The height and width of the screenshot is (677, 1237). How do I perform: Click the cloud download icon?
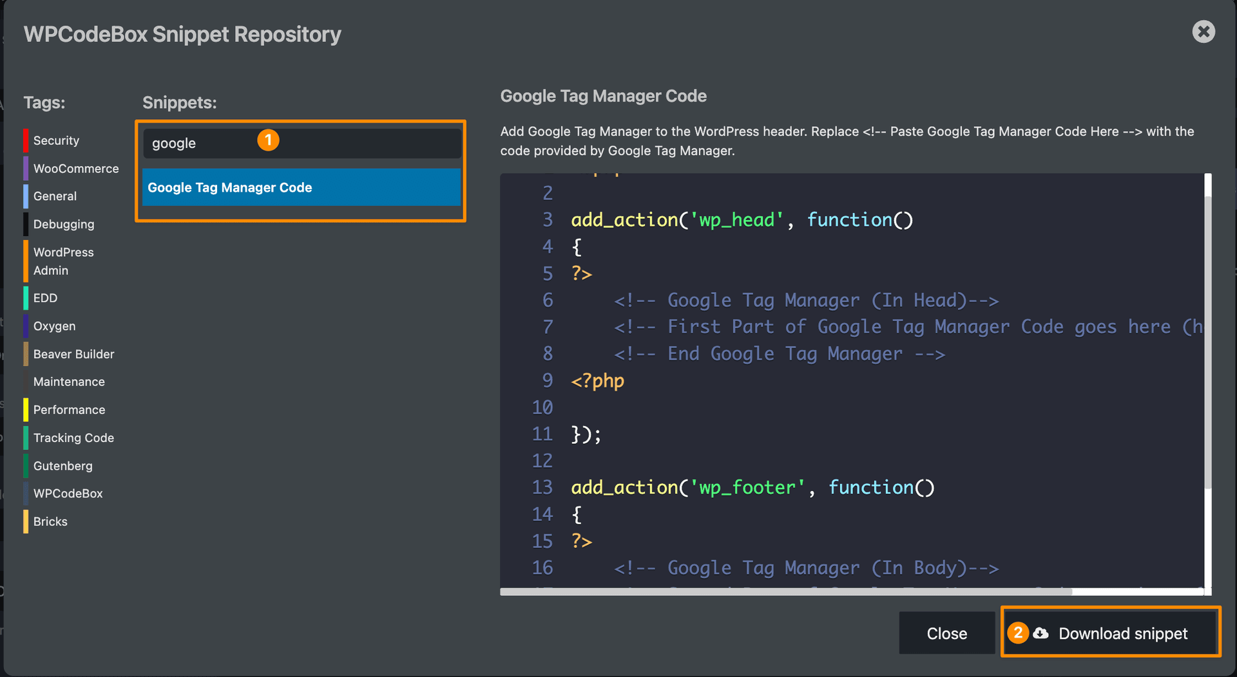coord(1040,633)
